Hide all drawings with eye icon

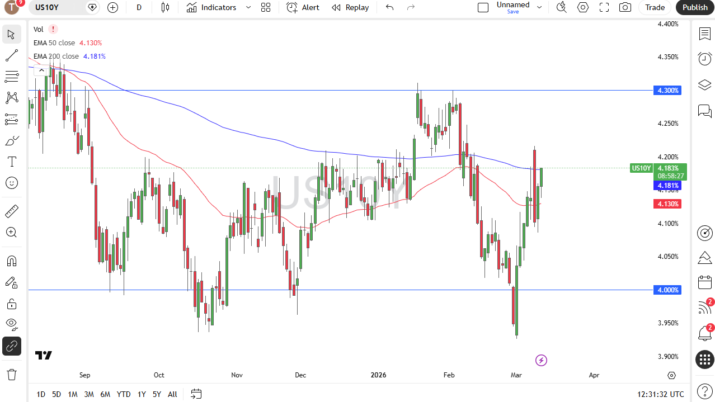(x=11, y=325)
